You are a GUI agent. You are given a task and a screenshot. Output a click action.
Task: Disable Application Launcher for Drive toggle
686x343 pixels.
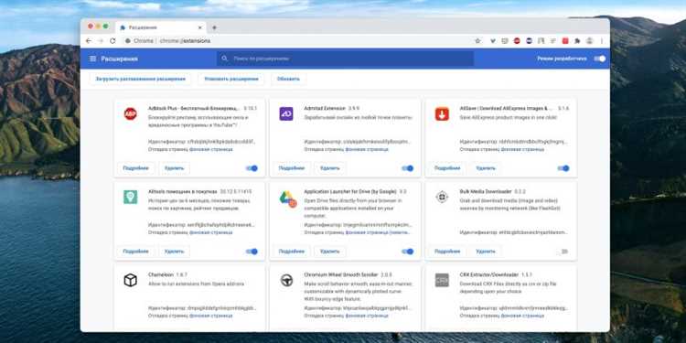(408, 252)
